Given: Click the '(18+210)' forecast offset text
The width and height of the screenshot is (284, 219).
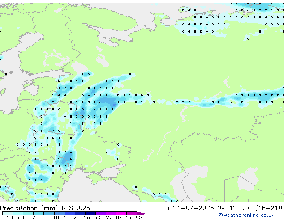Looking at the screenshot, I should tap(270, 208).
